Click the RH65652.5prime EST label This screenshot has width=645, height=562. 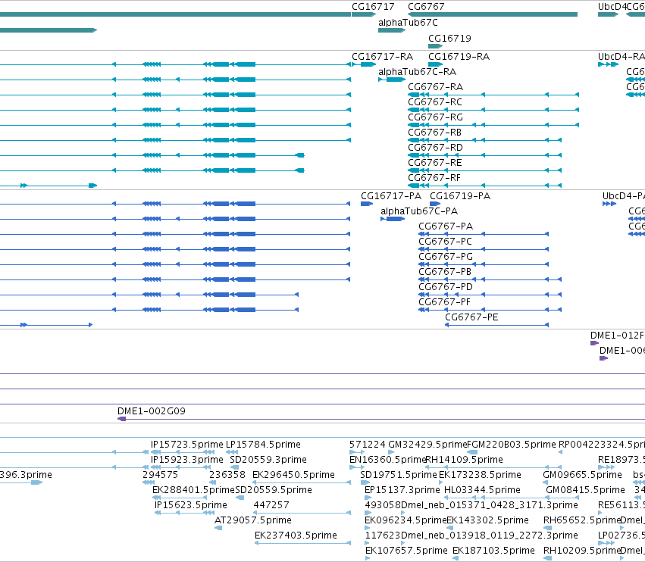click(x=581, y=520)
